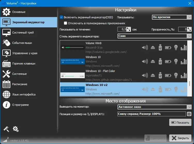Open Управление у края section

click(x=28, y=53)
